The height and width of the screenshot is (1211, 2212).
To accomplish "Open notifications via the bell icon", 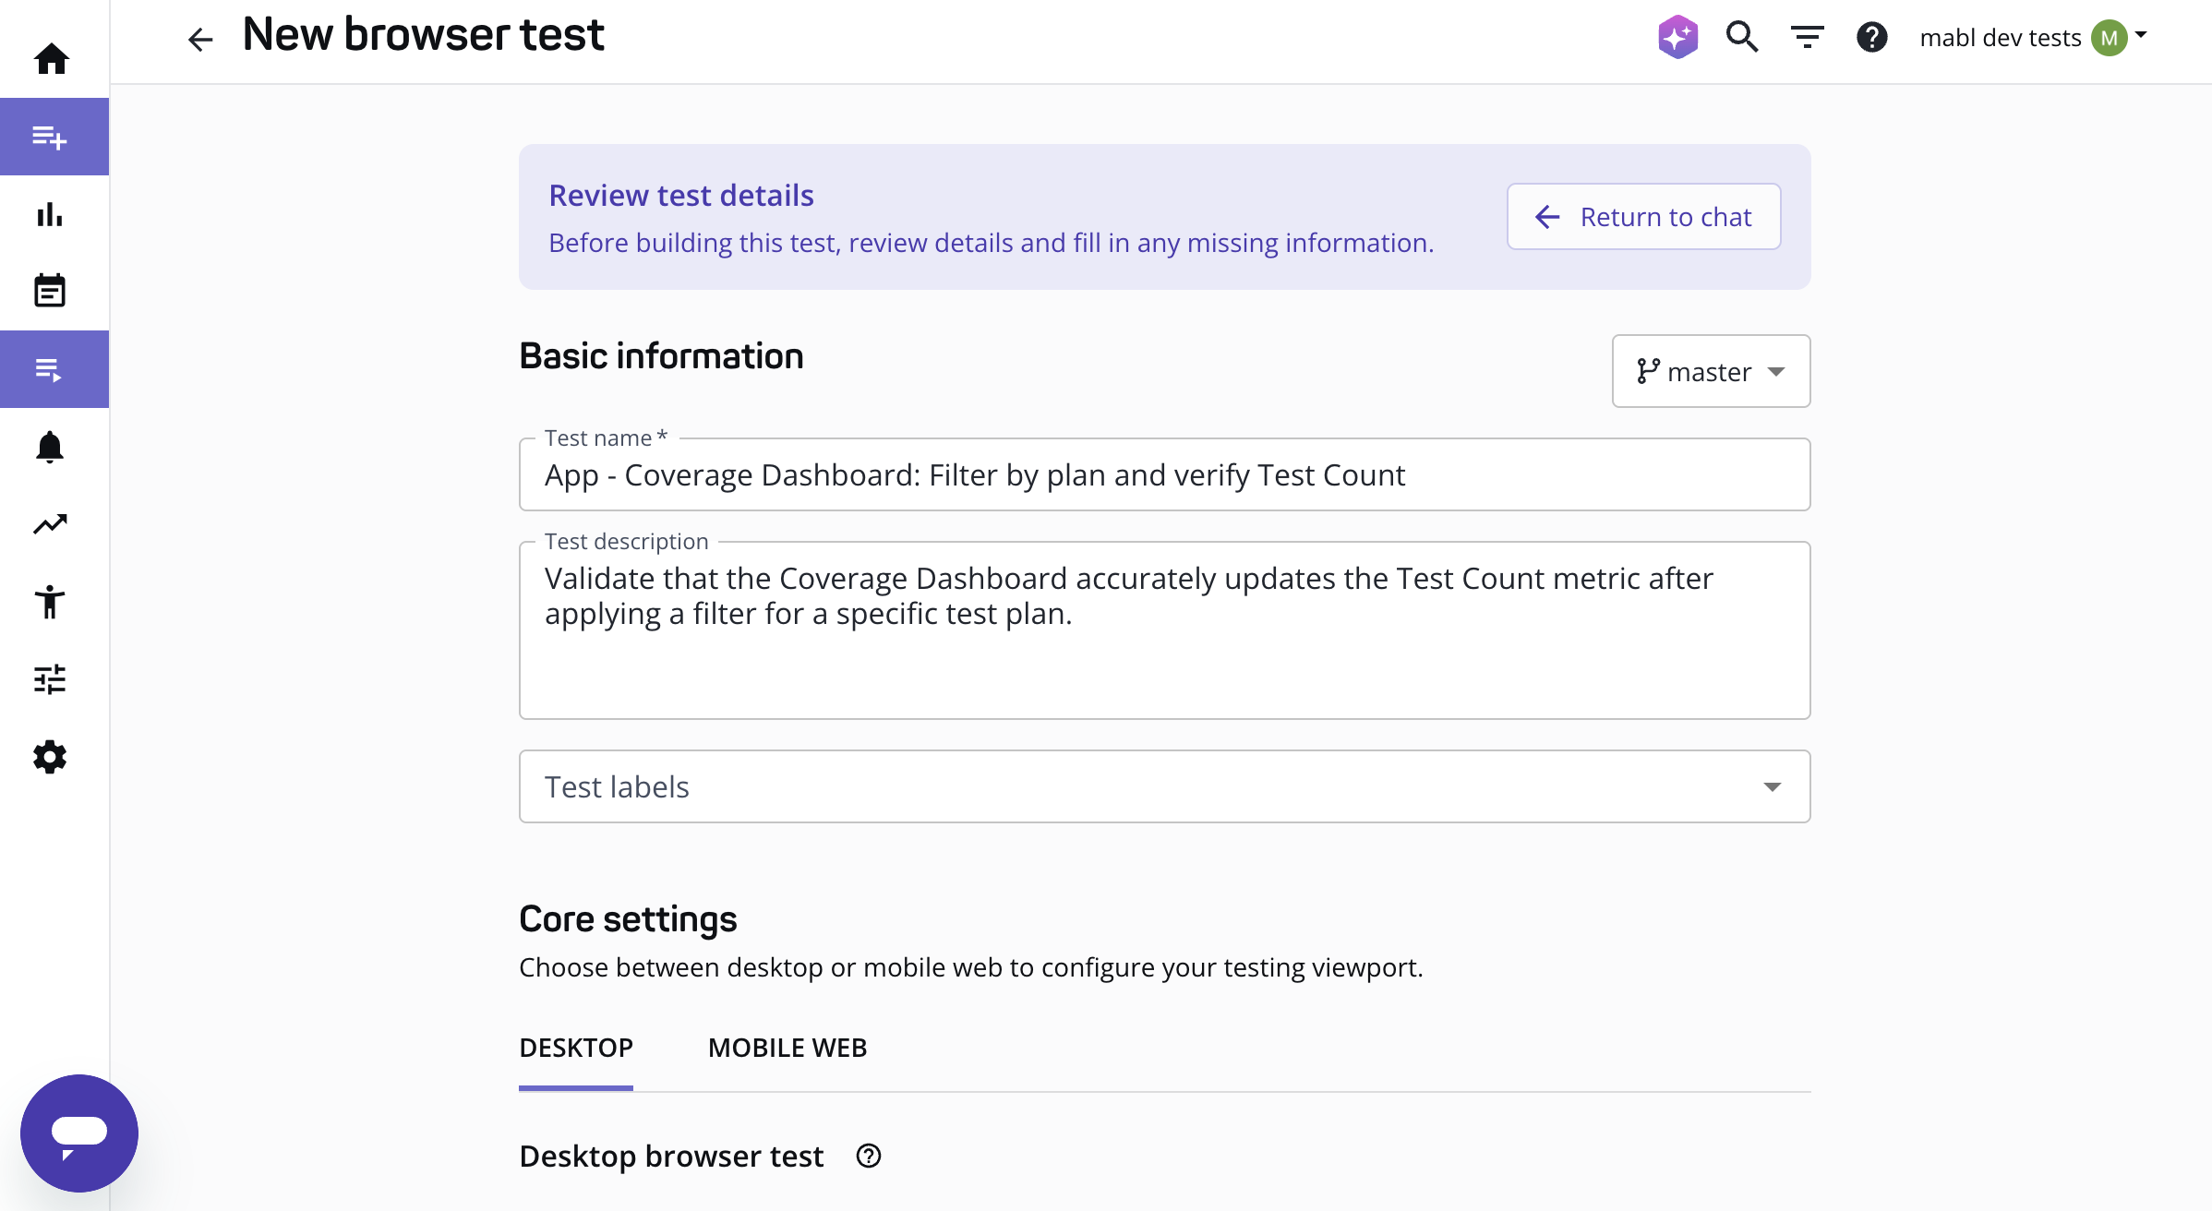I will pos(51,446).
